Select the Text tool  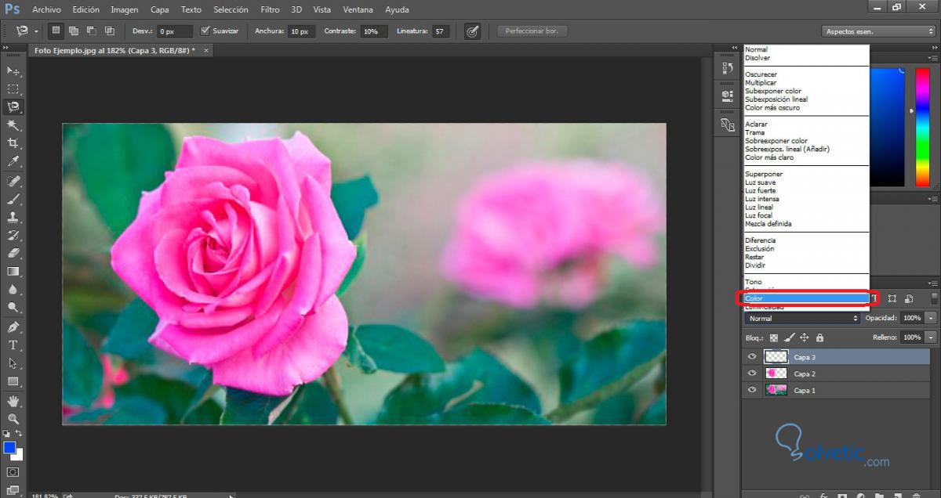point(13,345)
